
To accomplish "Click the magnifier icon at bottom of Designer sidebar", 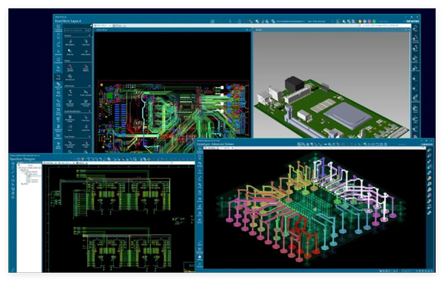I will 13,270.
